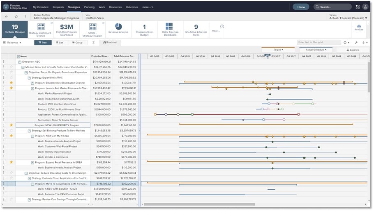Collapse Program: Next Gen My Fit App
The image size is (374, 211).
coord(32,136)
